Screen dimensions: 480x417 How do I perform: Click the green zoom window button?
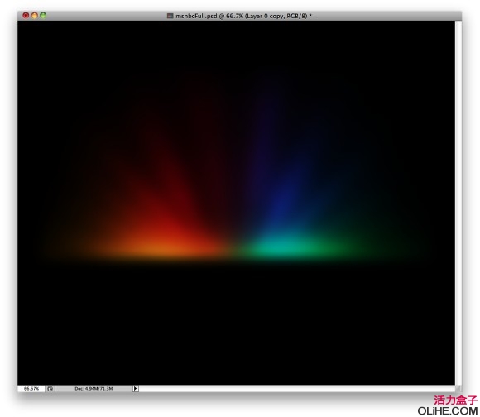click(43, 15)
